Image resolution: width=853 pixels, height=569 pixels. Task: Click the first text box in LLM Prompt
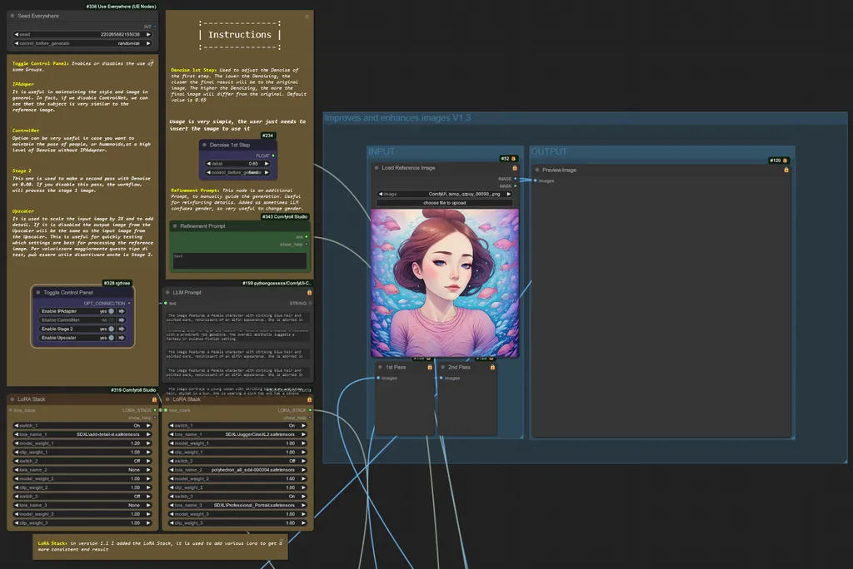238,318
